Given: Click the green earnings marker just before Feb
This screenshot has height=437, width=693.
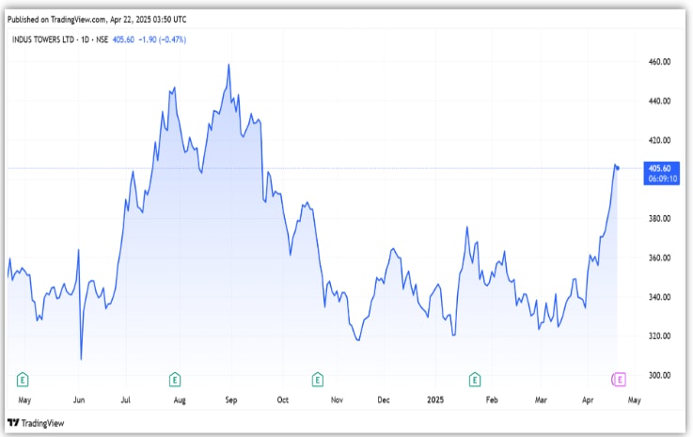Looking at the screenshot, I should 475,379.
